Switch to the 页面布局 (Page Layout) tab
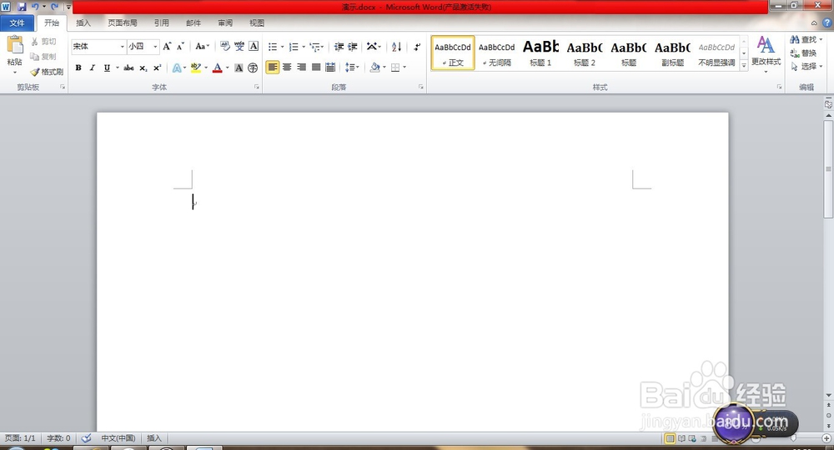The image size is (834, 450). pyautogui.click(x=123, y=23)
